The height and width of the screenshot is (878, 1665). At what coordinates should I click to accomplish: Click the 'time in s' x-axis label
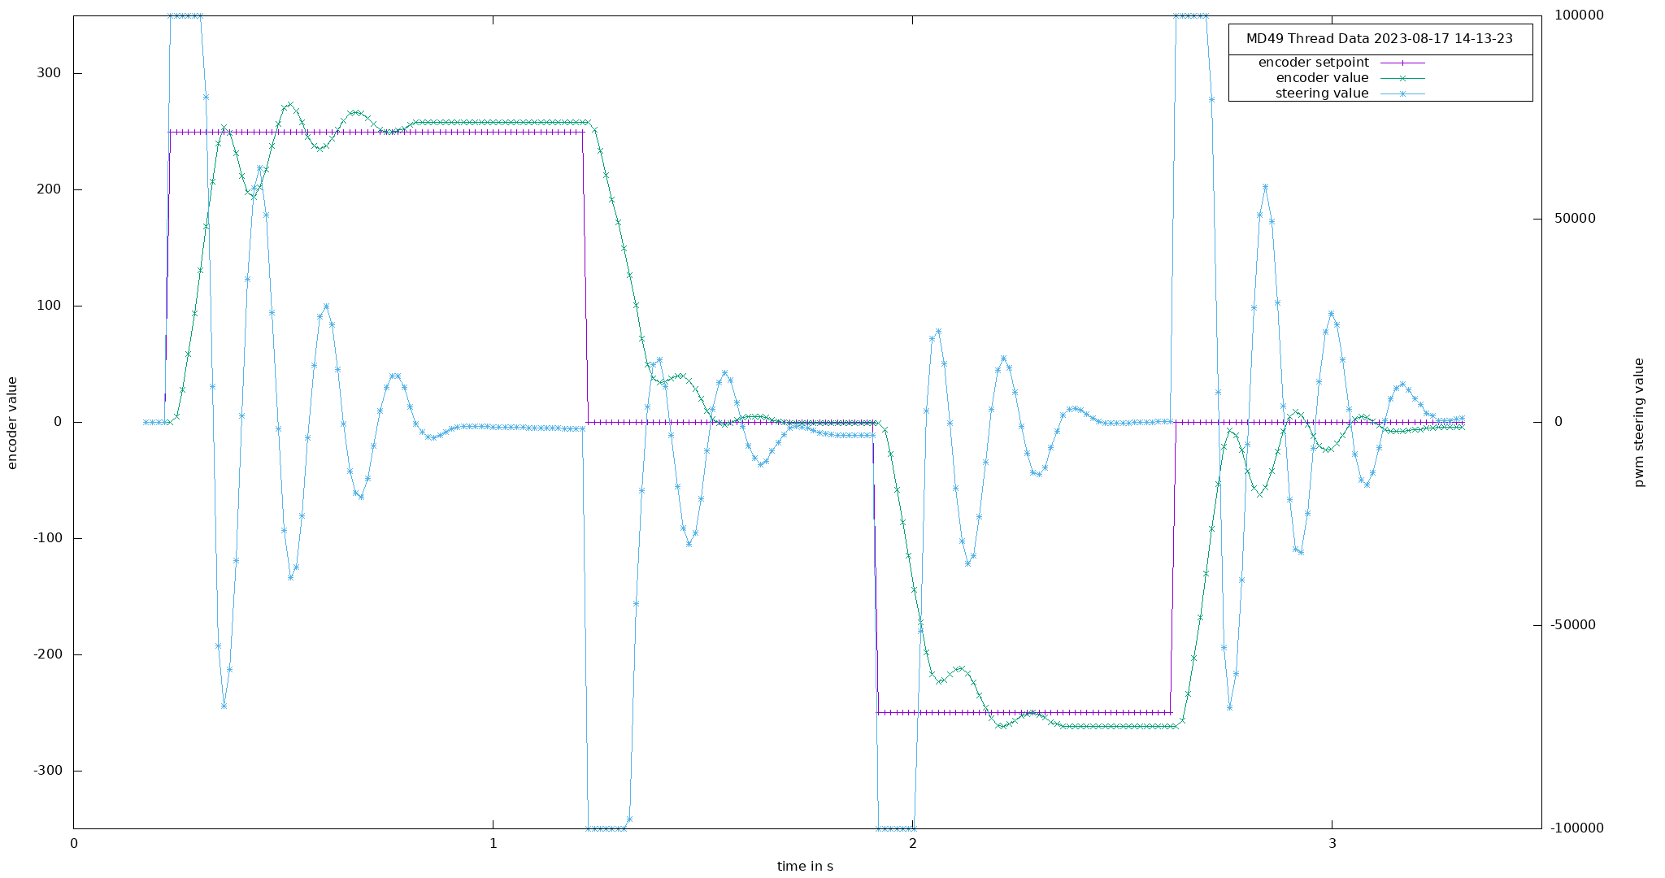click(x=805, y=867)
